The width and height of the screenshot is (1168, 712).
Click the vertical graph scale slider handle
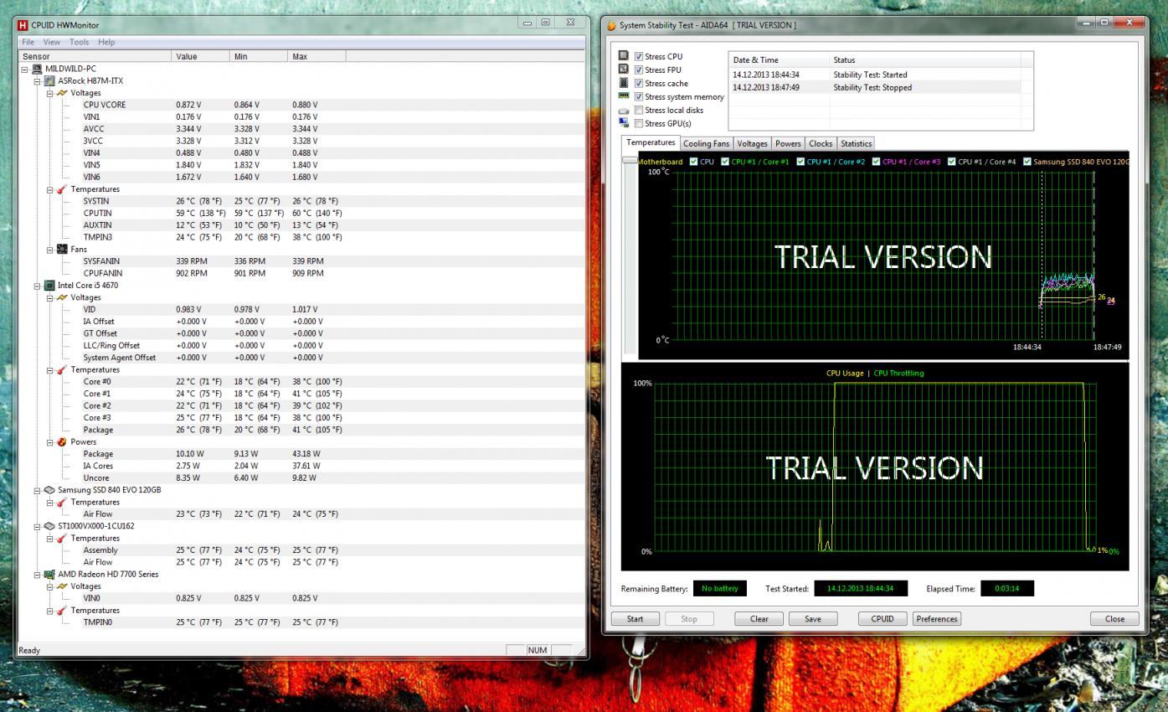[629, 160]
